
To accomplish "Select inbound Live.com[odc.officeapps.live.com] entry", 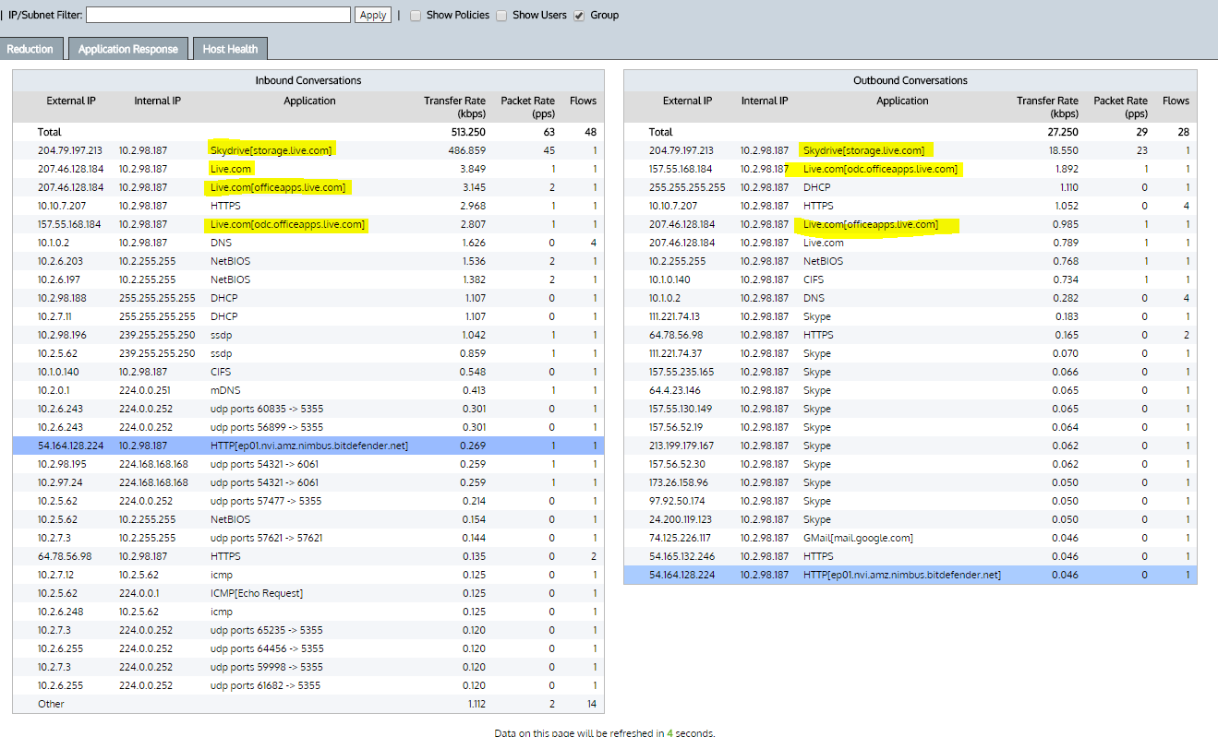I will [x=287, y=224].
